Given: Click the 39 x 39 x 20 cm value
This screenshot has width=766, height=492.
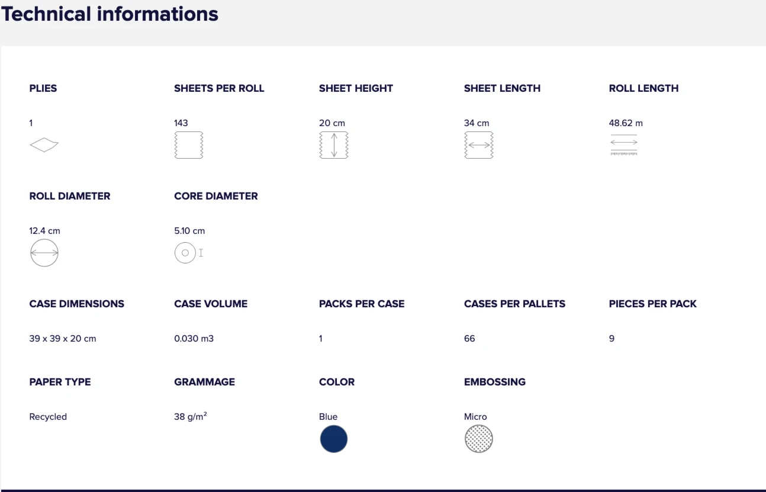Looking at the screenshot, I should coord(63,339).
